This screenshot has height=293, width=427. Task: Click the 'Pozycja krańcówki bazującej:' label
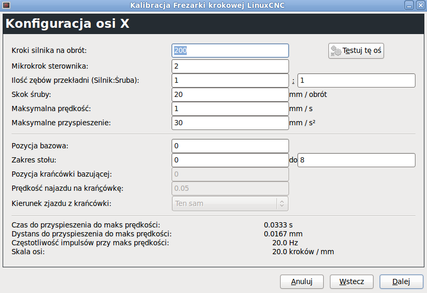point(62,174)
